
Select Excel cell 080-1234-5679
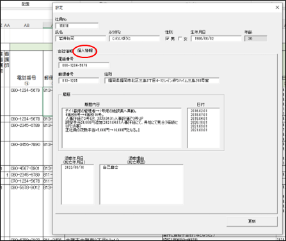(x=26, y=101)
